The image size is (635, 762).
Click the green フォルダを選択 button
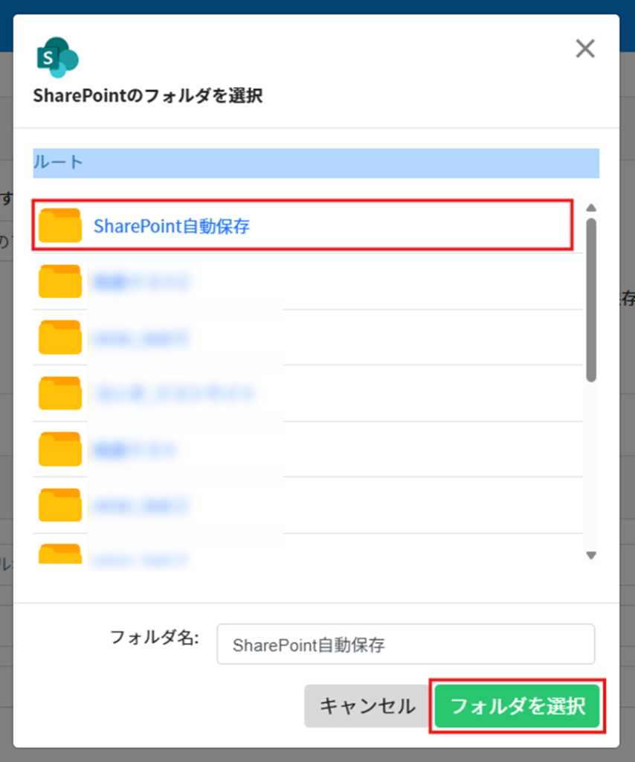[x=518, y=706]
